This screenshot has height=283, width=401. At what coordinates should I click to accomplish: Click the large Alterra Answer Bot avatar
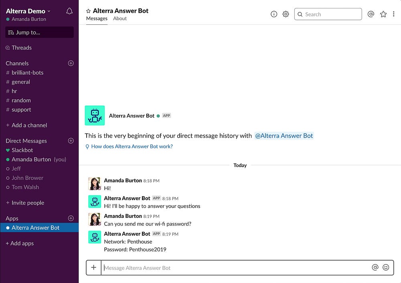(95, 115)
